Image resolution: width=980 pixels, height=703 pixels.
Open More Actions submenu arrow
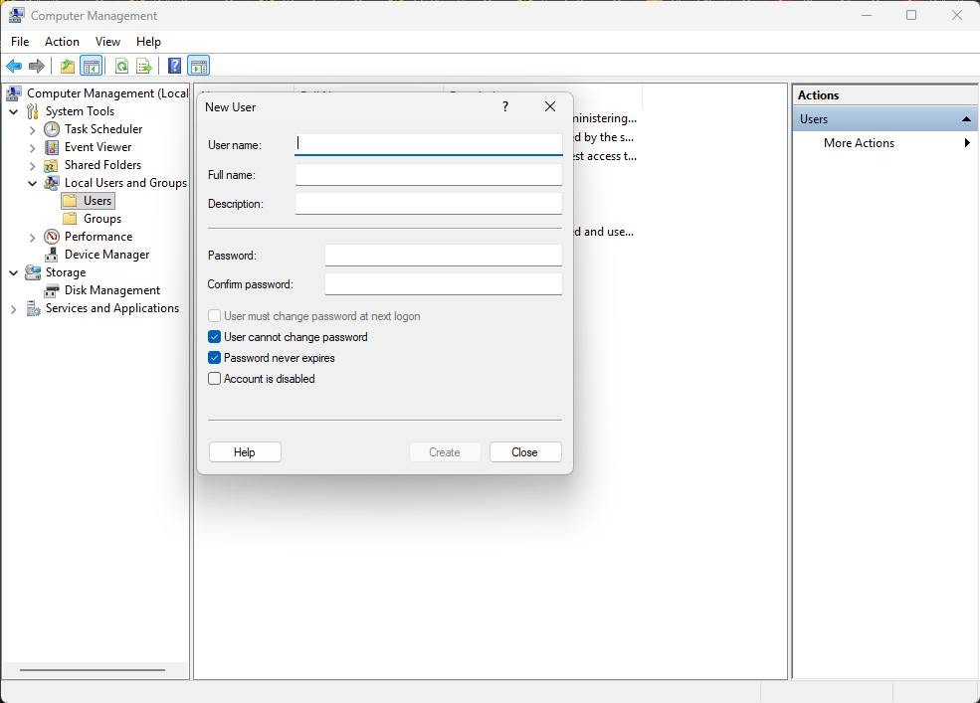click(967, 143)
